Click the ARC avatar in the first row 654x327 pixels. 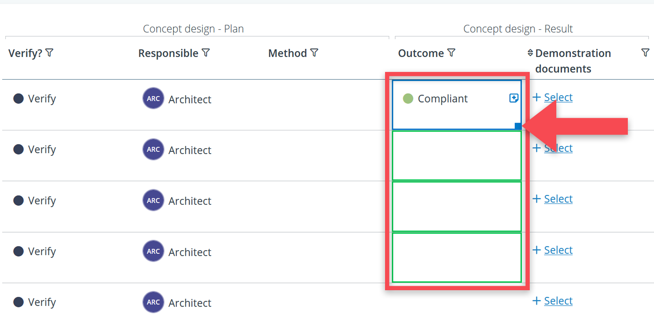(x=153, y=99)
